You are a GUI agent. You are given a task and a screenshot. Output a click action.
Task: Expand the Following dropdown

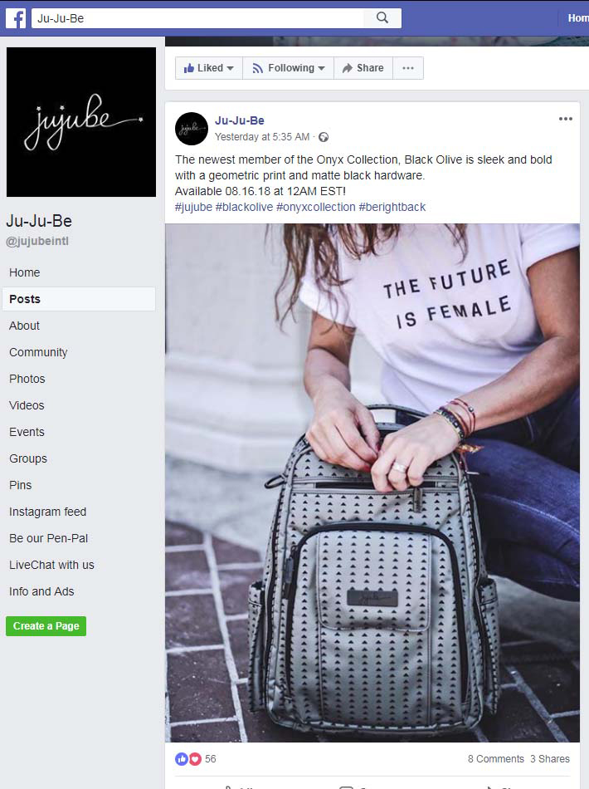coord(289,68)
